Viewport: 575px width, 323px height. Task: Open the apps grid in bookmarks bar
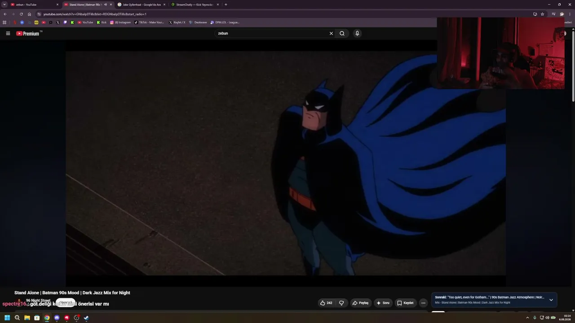click(x=4, y=22)
